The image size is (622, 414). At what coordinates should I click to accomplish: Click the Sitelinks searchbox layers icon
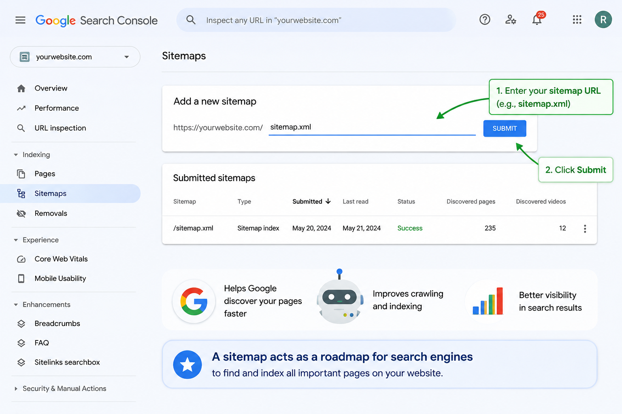(21, 363)
